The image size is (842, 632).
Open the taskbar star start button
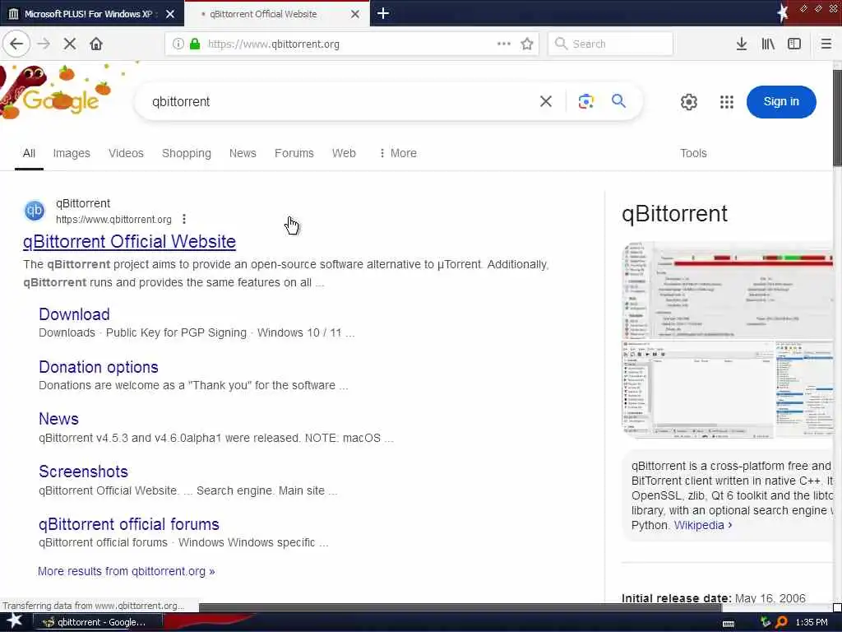tap(14, 621)
